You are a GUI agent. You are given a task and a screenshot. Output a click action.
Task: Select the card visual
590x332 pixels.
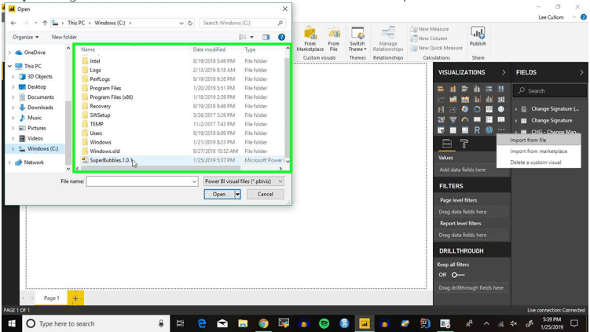[477, 119]
